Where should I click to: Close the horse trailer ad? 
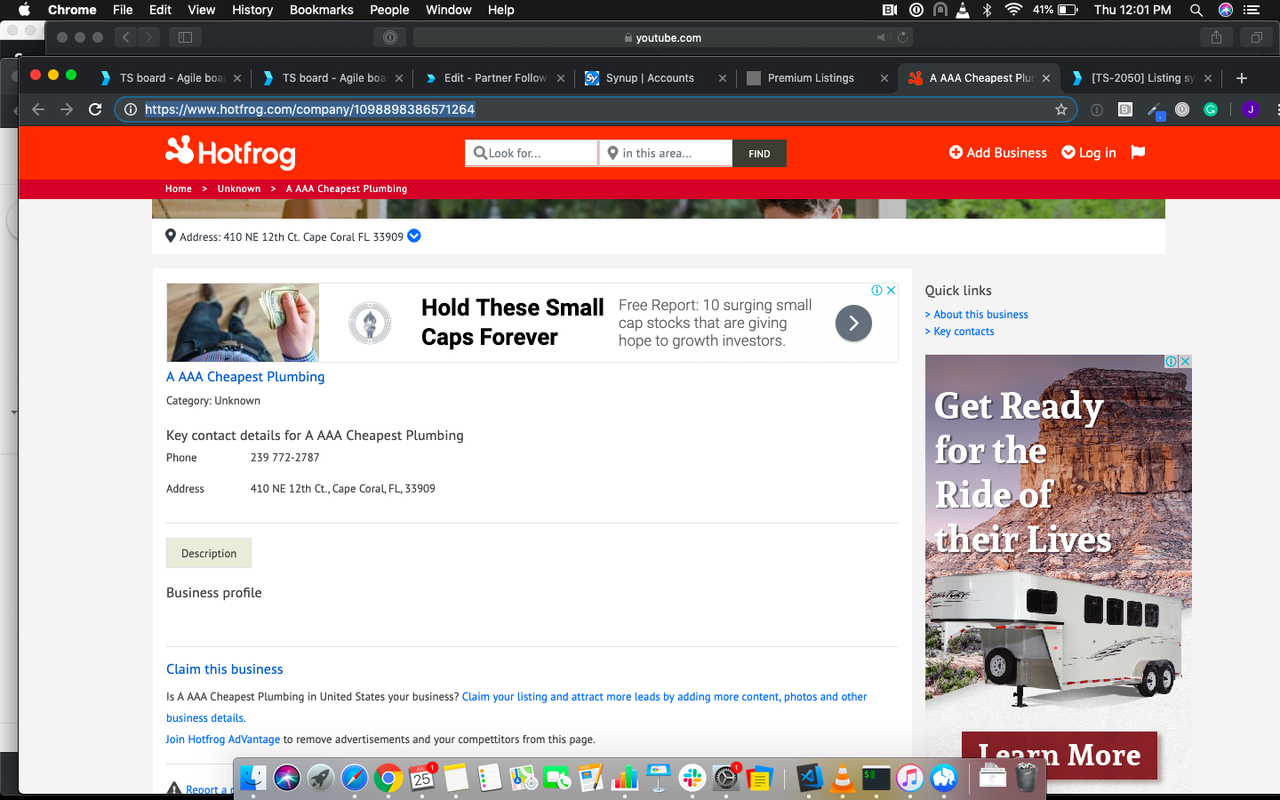1185,361
